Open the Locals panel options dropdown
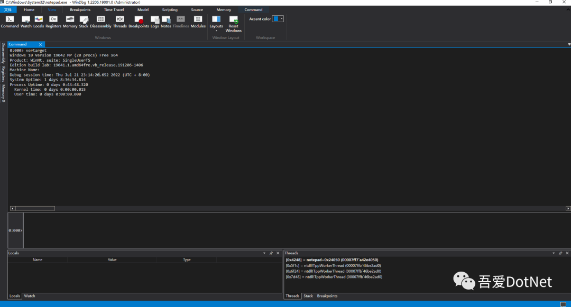 click(264, 253)
